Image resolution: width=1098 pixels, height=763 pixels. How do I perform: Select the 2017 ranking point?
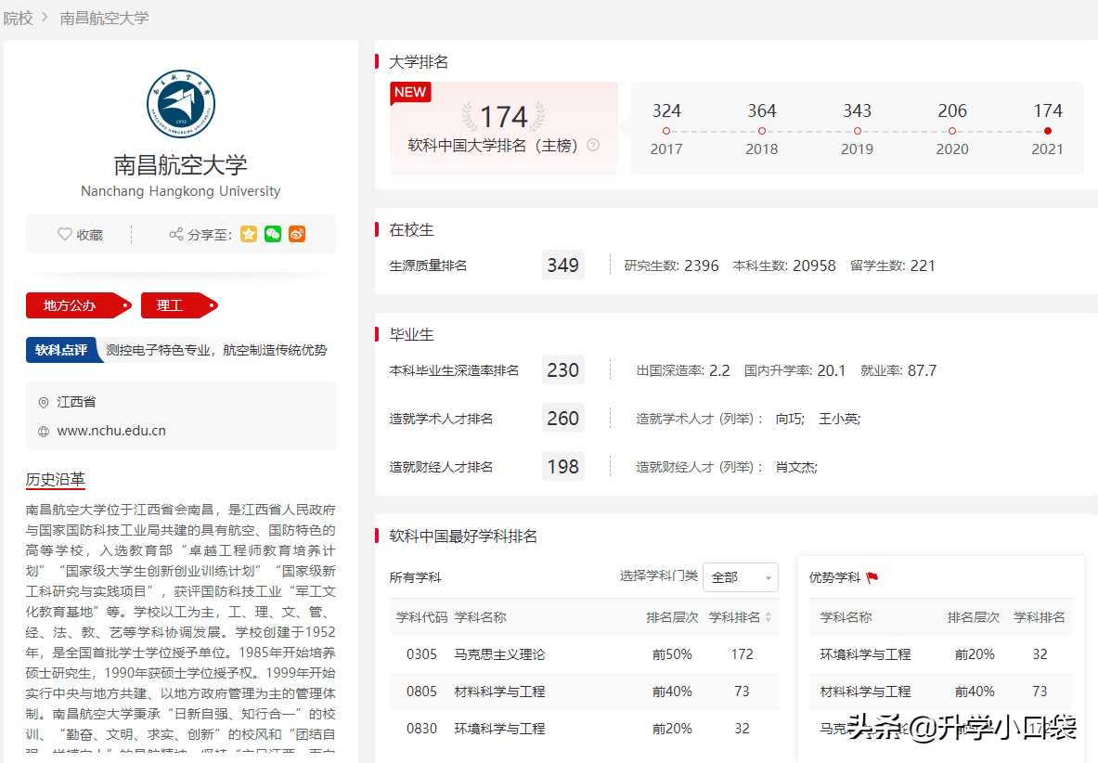(x=666, y=131)
